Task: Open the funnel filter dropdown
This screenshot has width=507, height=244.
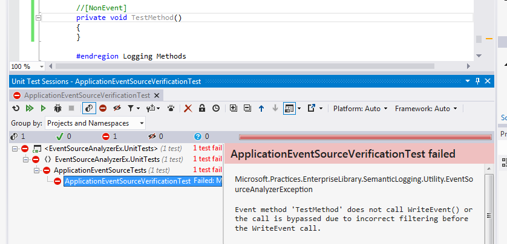Action: pyautogui.click(x=133, y=109)
